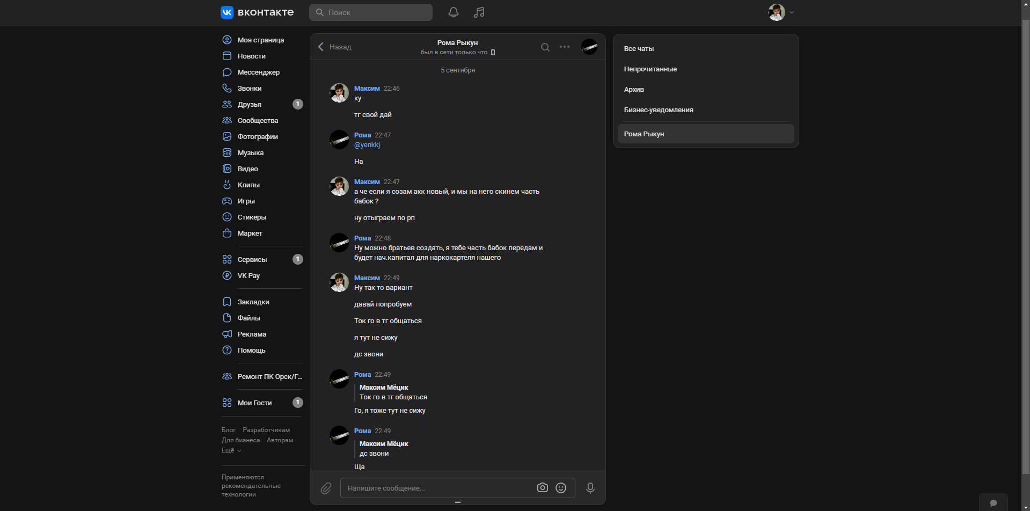Click the camera icon in message box
Viewport: 1030px width, 511px height.
tap(543, 488)
